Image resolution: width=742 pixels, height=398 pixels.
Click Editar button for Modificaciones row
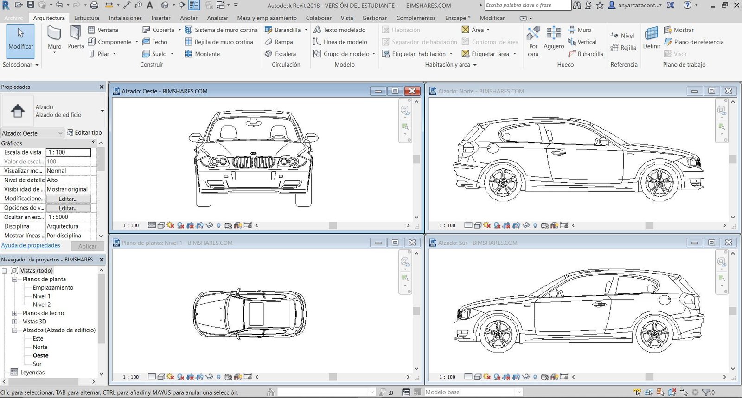pos(68,199)
